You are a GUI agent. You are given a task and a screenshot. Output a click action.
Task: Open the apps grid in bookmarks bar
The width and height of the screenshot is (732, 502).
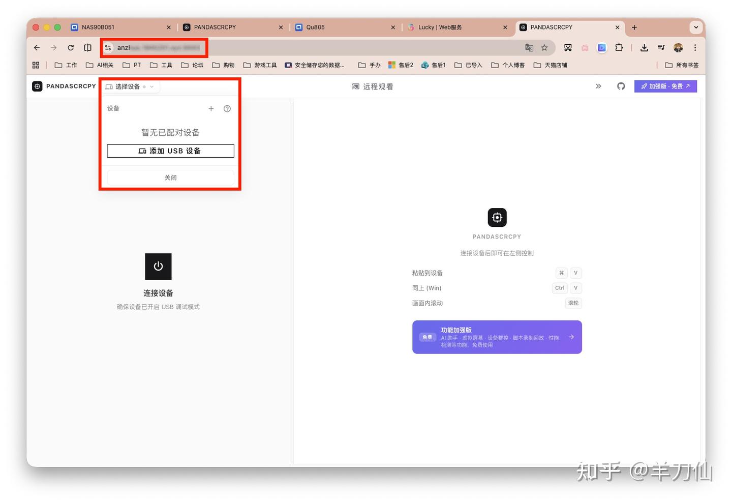[x=36, y=65]
